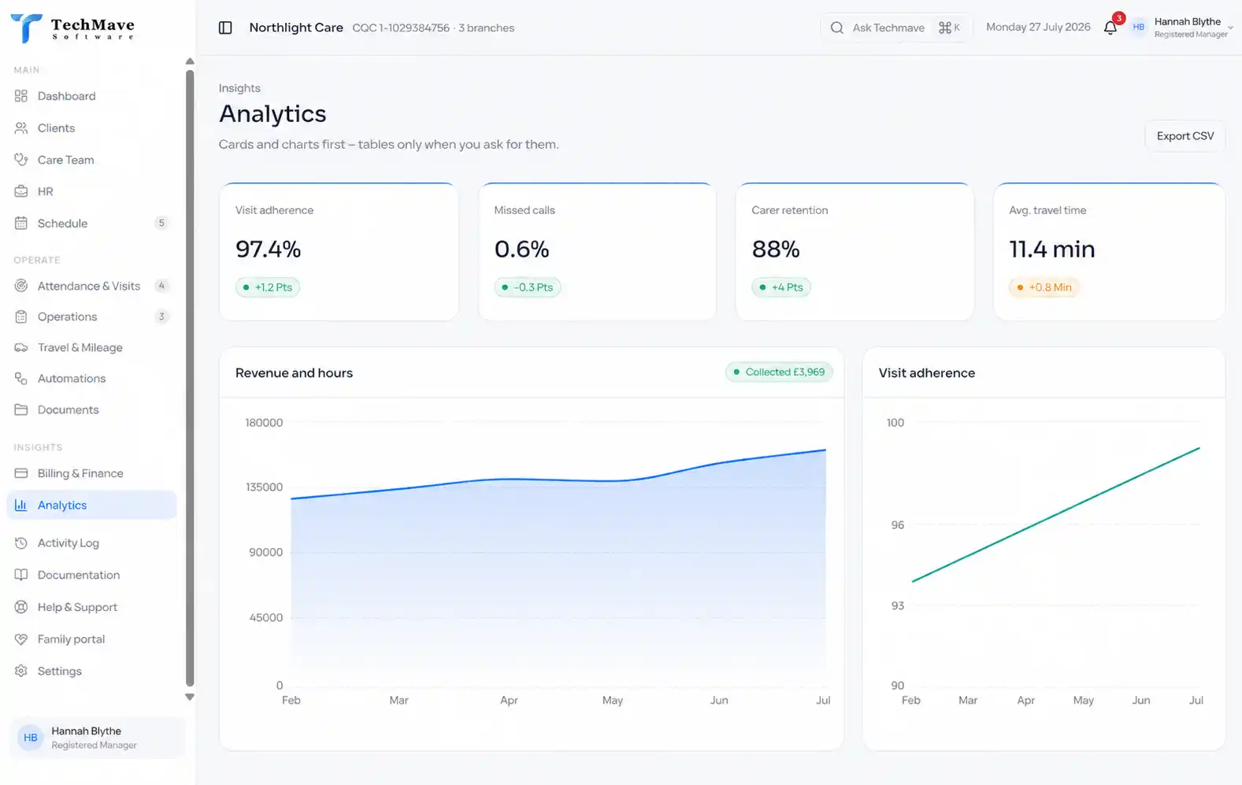
Task: Click the sidebar scrollbar down arrow
Action: [x=189, y=697]
